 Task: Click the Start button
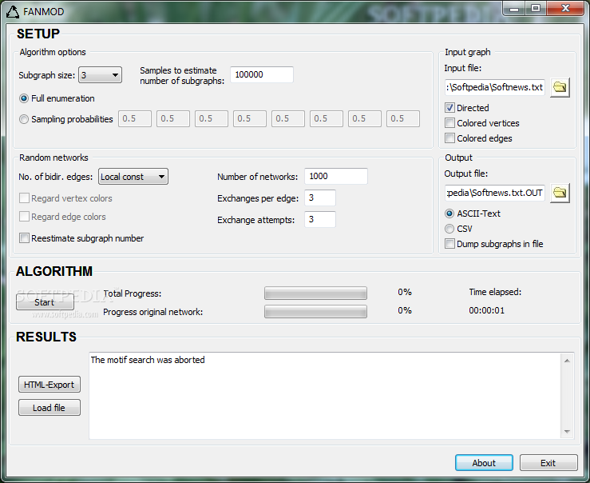(x=45, y=301)
